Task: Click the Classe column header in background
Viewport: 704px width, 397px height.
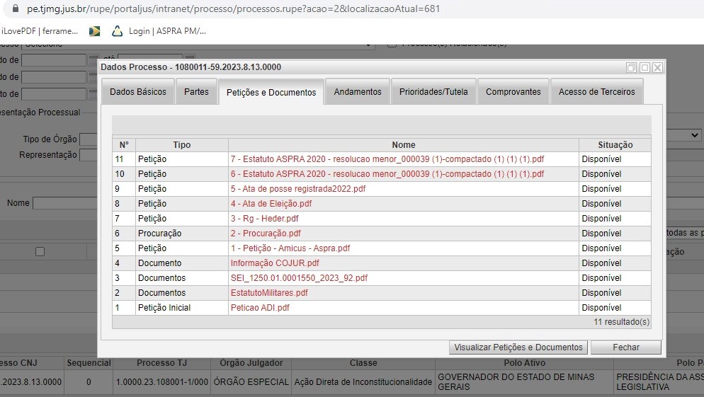Action: click(363, 362)
